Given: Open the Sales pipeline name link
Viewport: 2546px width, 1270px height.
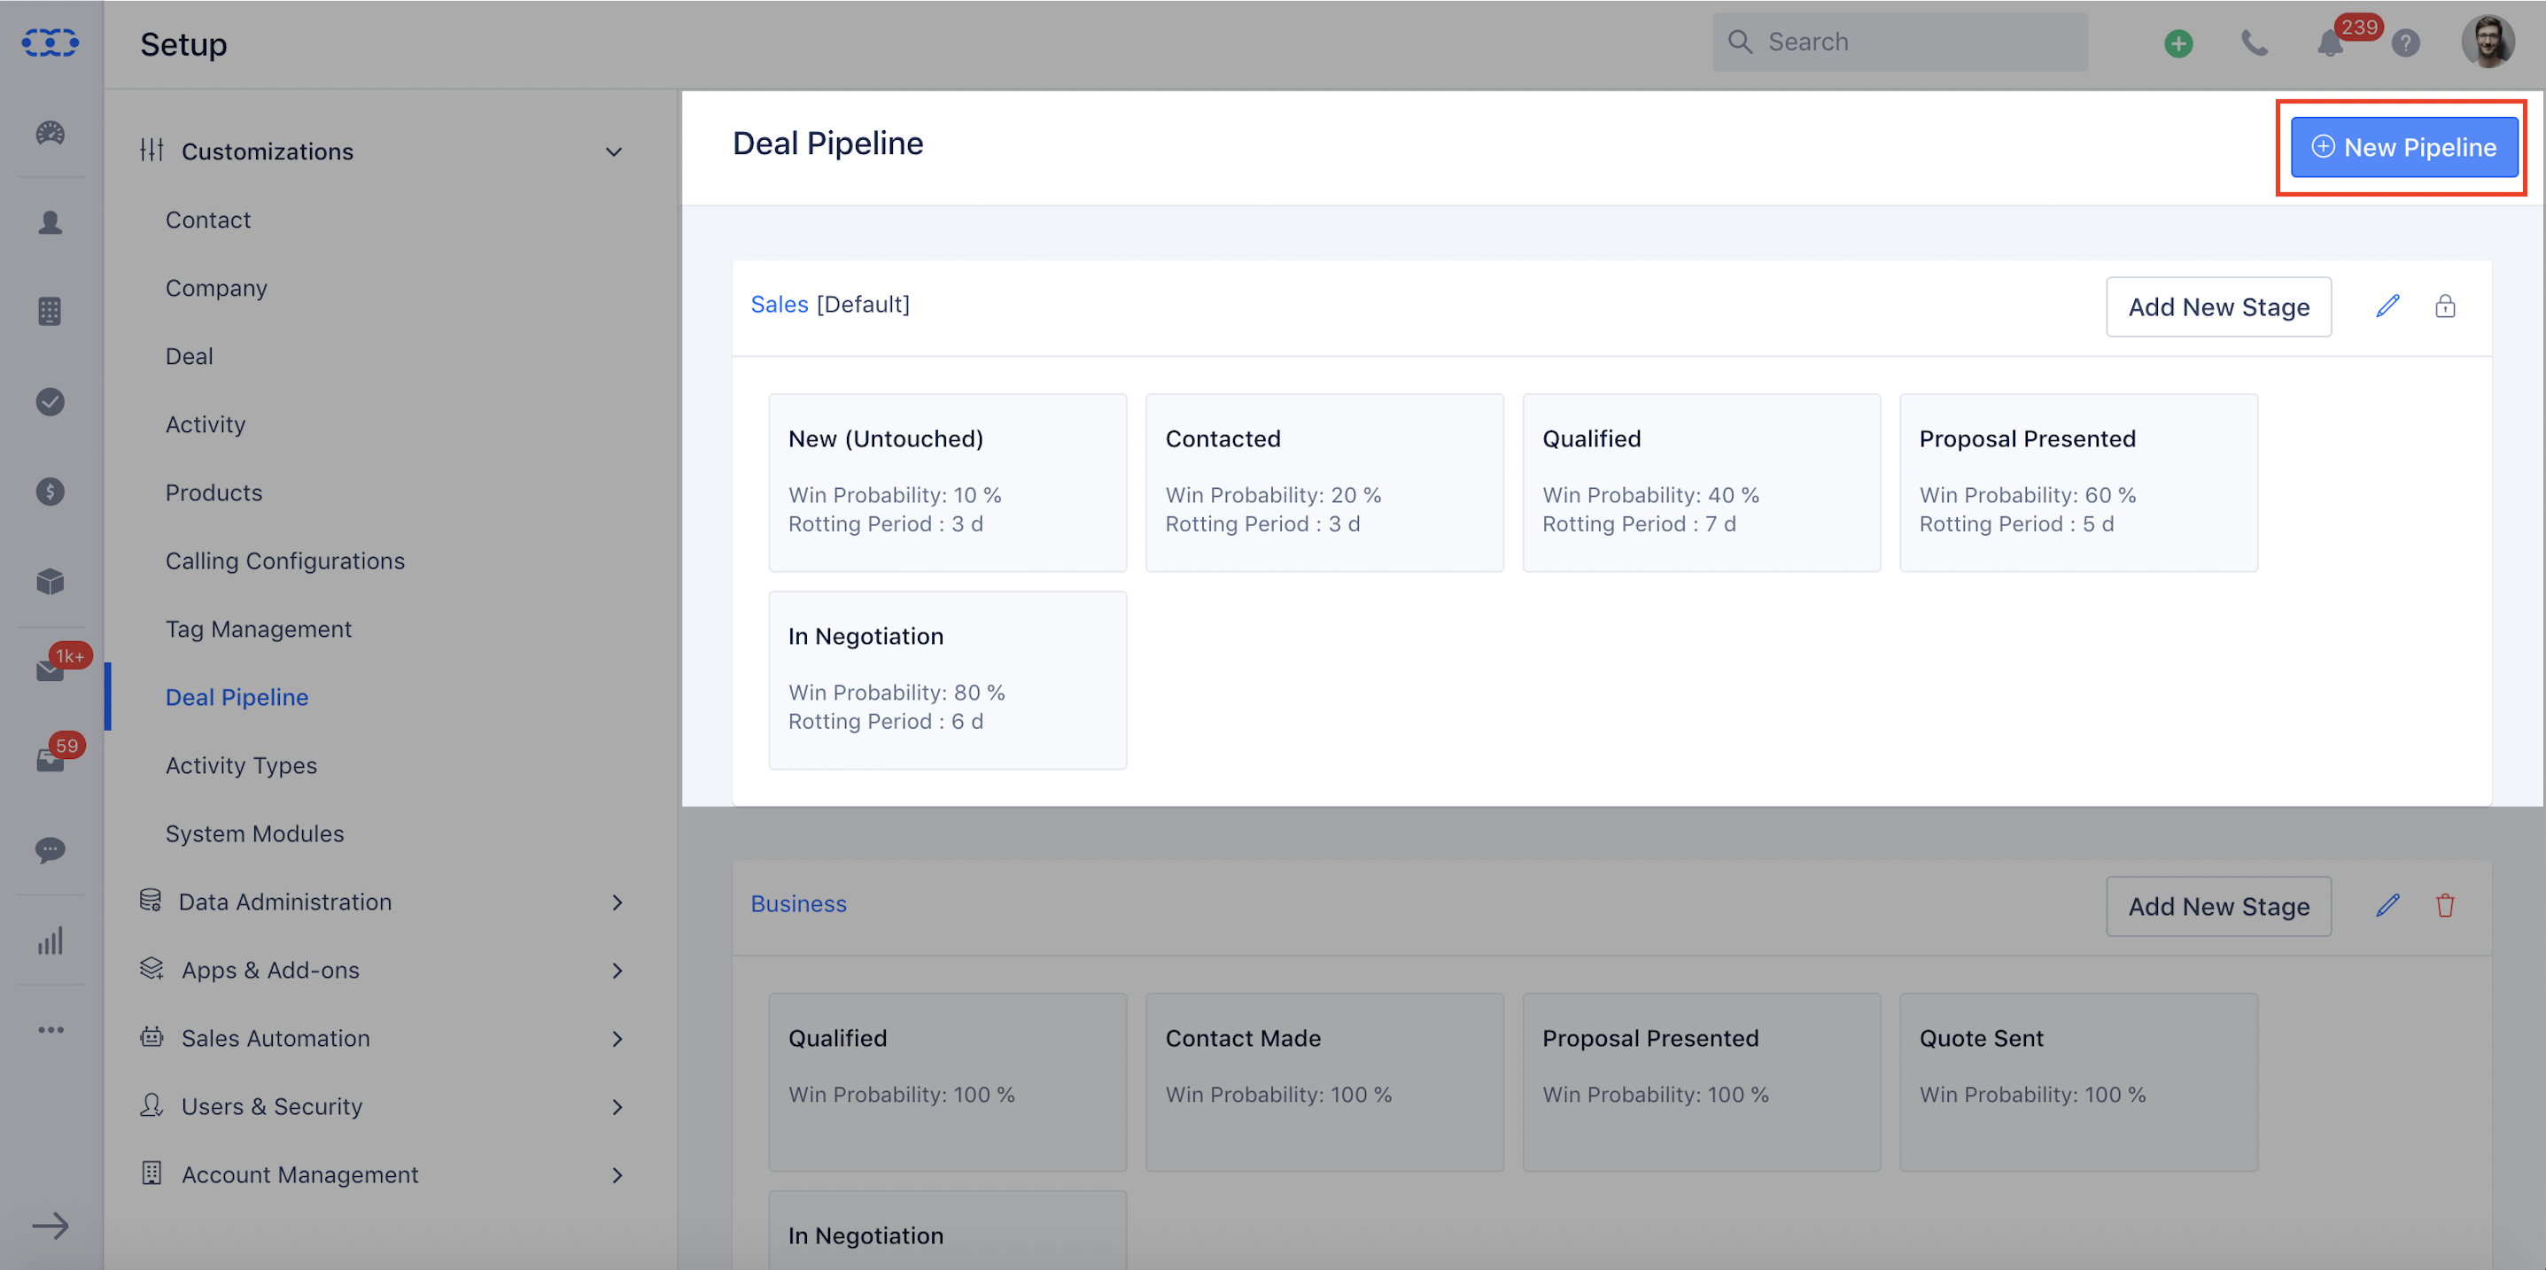Looking at the screenshot, I should (x=779, y=305).
